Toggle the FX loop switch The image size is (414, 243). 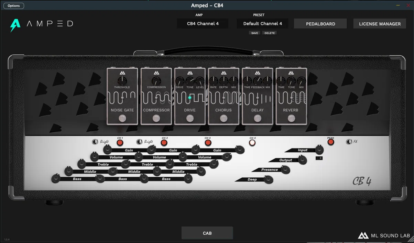(349, 141)
